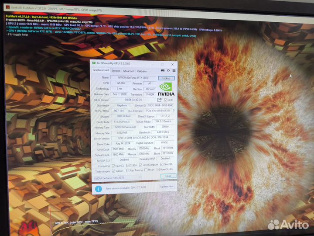The height and width of the screenshot is (236, 314).
Task: Click the BIOS Version field
Action: coord(133,100)
